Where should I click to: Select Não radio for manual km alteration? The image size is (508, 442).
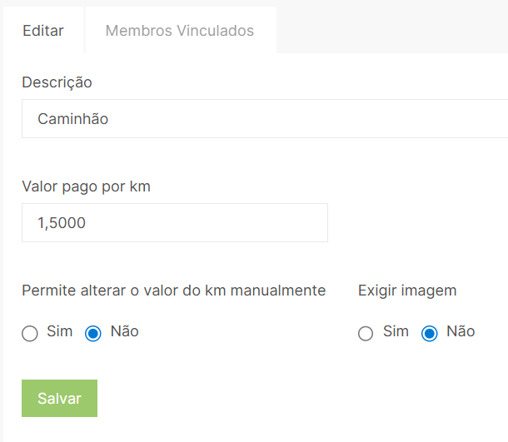click(x=94, y=334)
